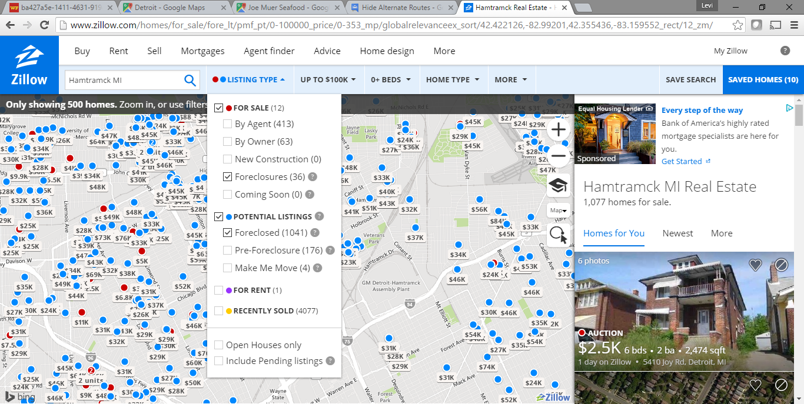Click the Save Search button
The height and width of the screenshot is (404, 804).
tap(690, 80)
